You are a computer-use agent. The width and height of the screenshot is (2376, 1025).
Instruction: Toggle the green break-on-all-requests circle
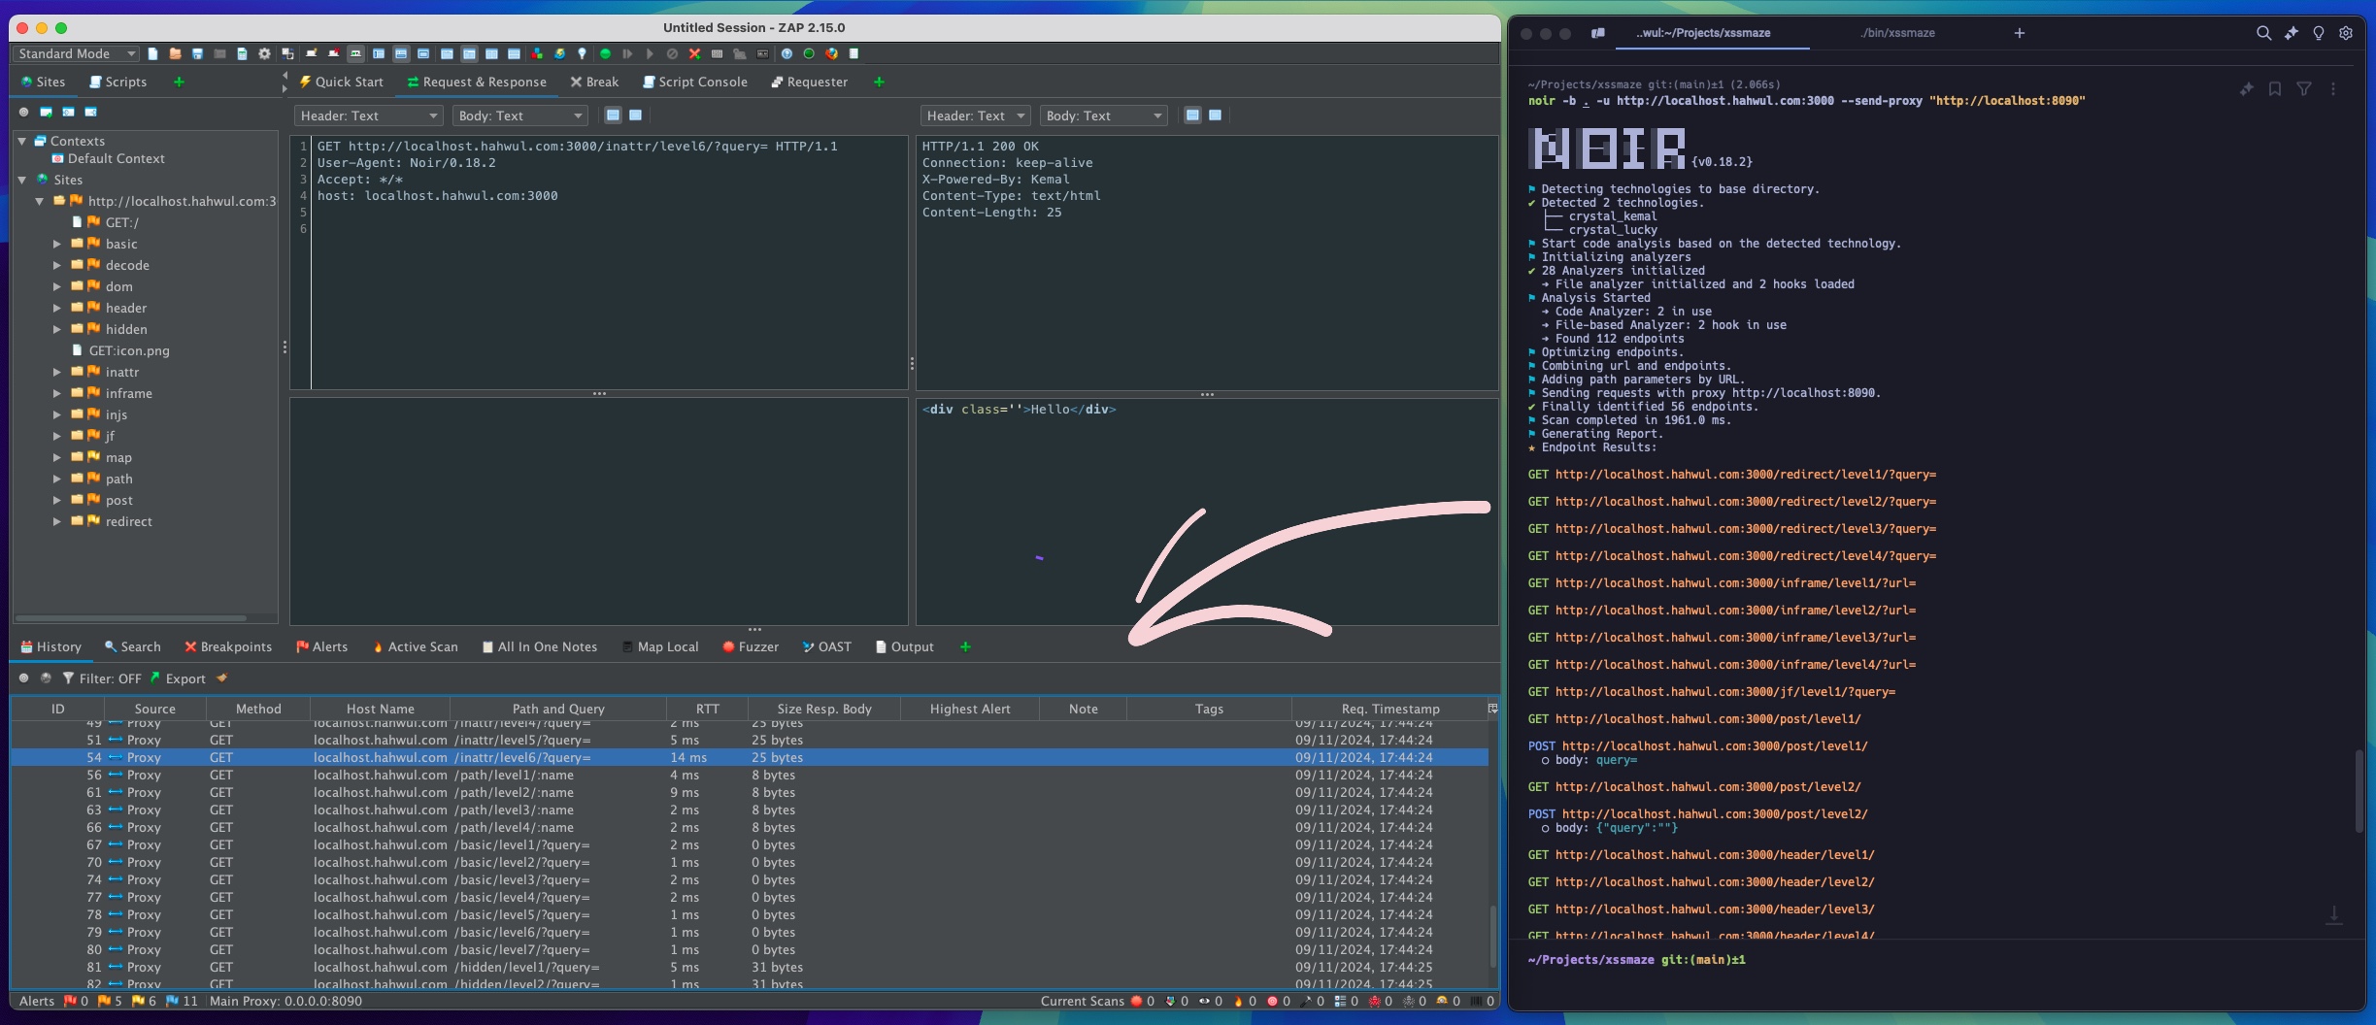pos(605,53)
